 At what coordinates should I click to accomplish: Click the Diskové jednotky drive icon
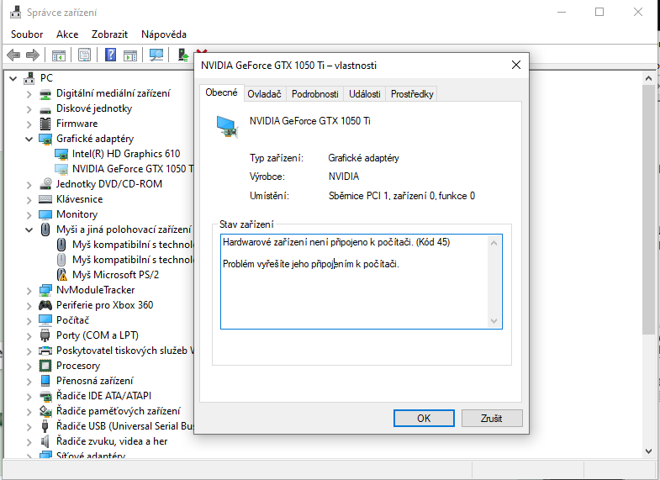click(45, 109)
